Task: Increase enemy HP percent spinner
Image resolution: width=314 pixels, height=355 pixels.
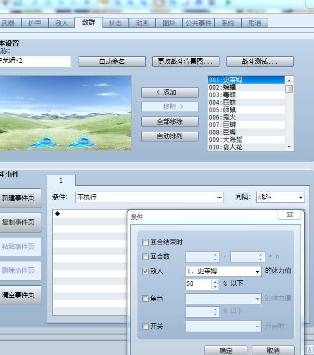Action: (x=215, y=282)
